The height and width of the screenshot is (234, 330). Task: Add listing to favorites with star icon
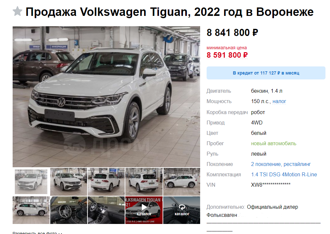click(x=17, y=11)
